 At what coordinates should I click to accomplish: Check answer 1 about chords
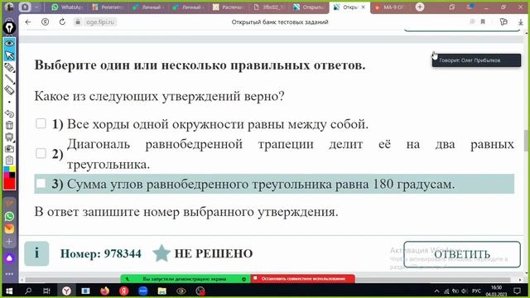click(41, 123)
